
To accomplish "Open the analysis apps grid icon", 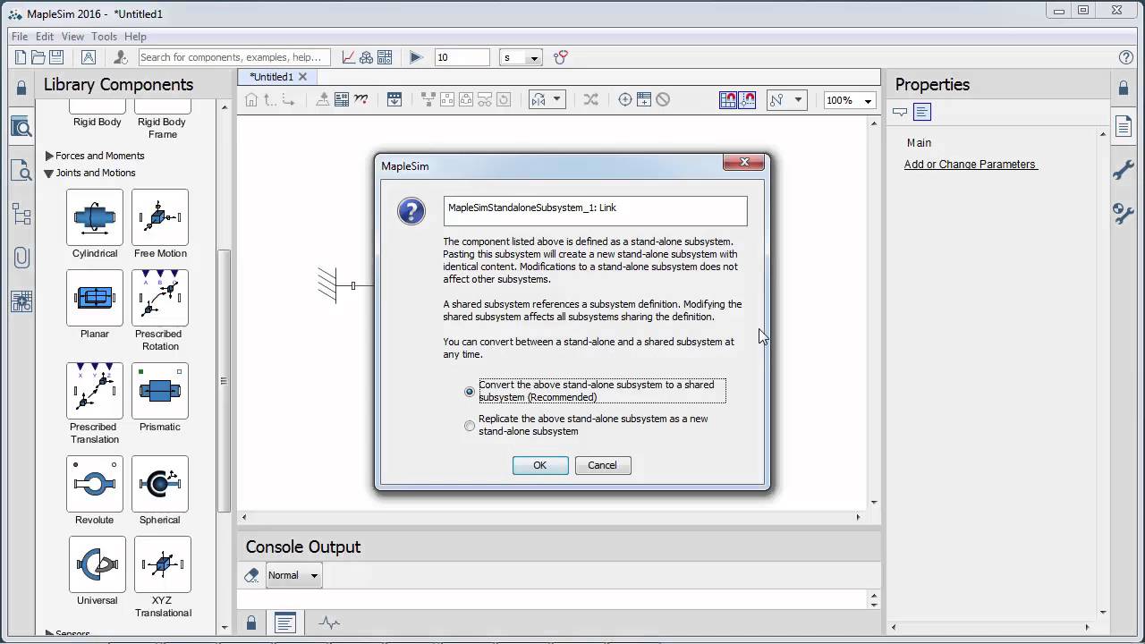I will (385, 57).
